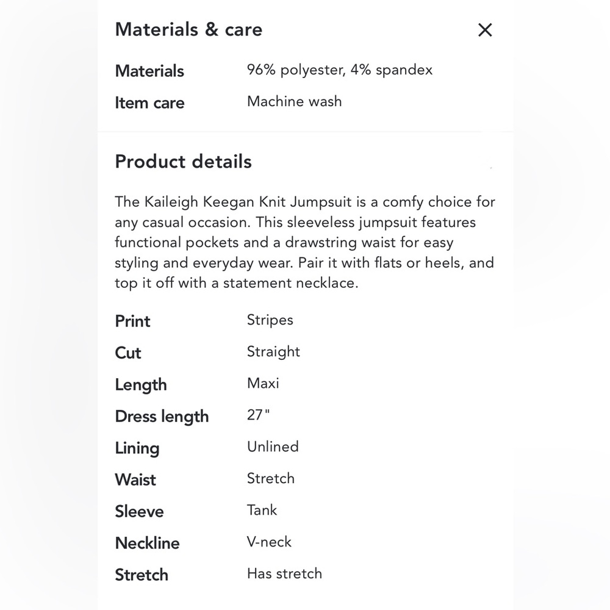This screenshot has height=610, width=610.
Task: Click the Tank sleeve value
Action: 262,511
